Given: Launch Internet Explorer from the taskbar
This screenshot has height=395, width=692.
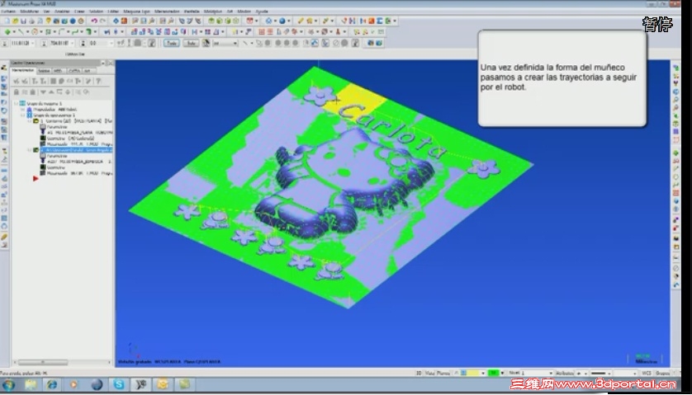Looking at the screenshot, I should (x=52, y=384).
